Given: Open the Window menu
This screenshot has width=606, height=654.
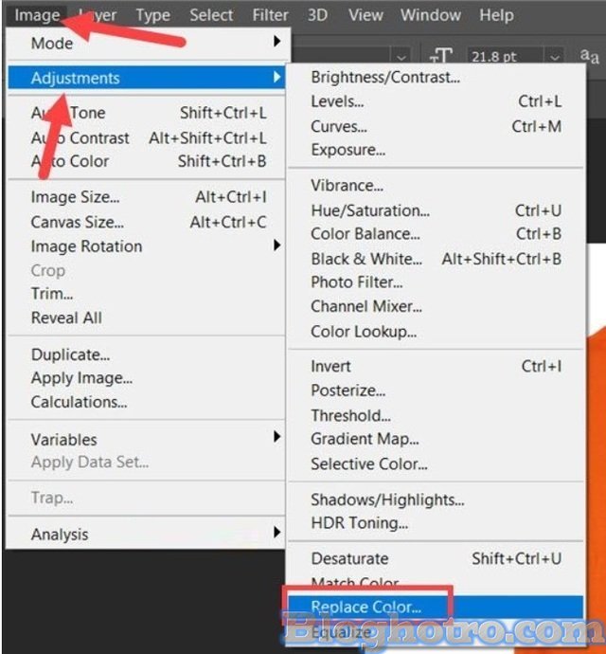Looking at the screenshot, I should [432, 15].
